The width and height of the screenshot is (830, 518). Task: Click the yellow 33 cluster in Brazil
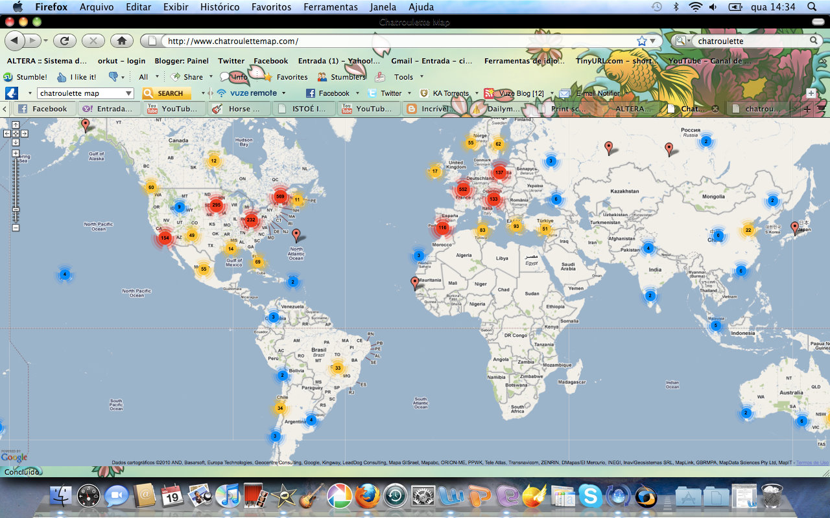coord(337,368)
